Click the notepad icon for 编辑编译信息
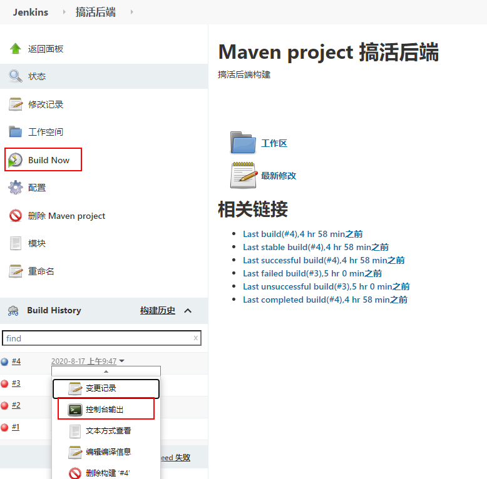487x479 pixels. point(75,452)
